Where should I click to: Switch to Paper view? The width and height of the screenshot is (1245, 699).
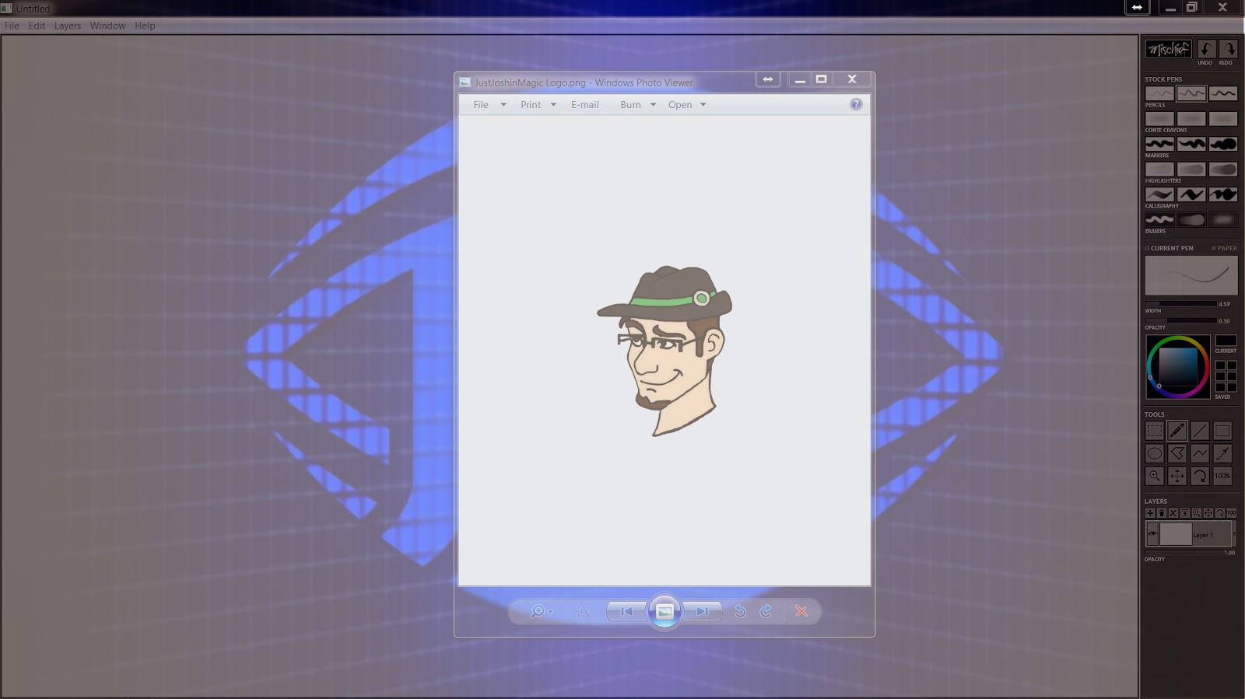pos(1224,249)
